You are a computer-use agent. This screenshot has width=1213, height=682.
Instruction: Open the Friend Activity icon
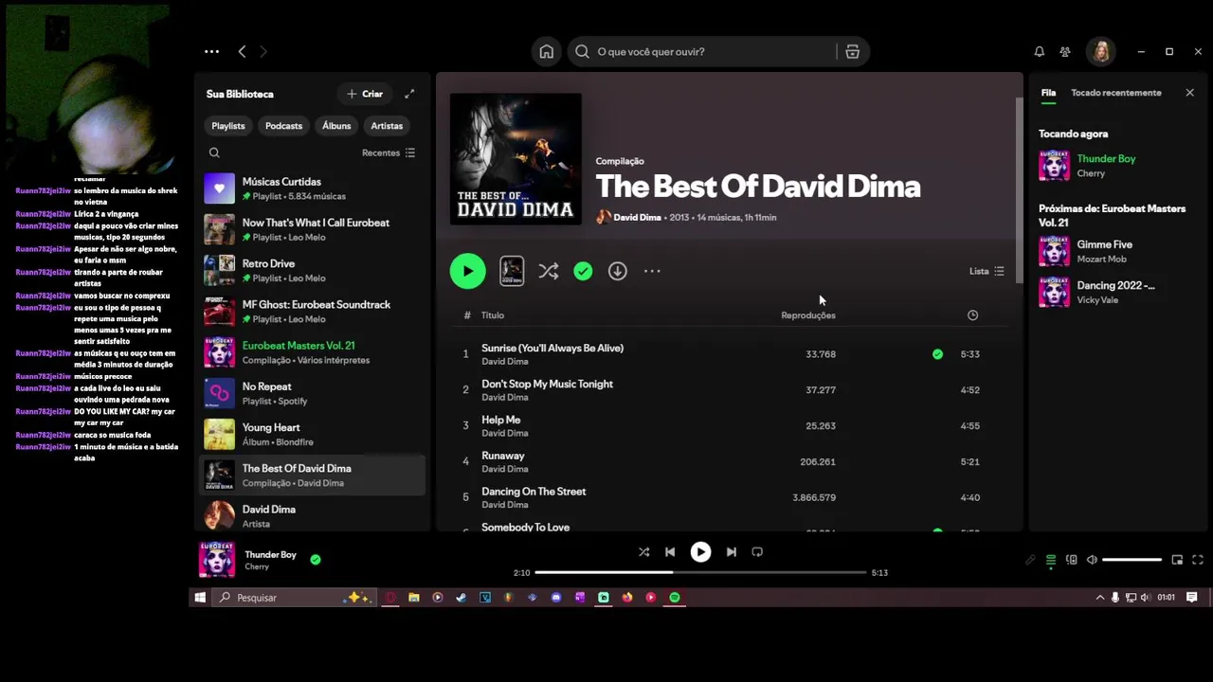tap(1065, 52)
